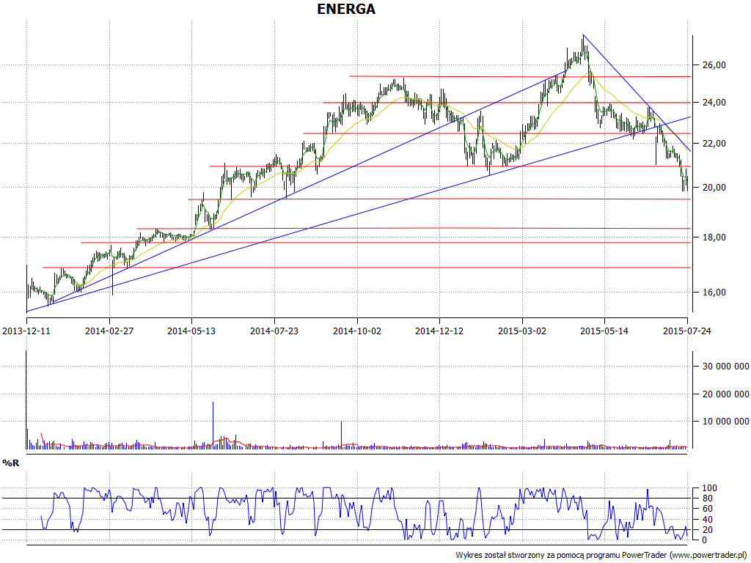
Task: Click the 10 000 000 volume label
Action: [725, 422]
